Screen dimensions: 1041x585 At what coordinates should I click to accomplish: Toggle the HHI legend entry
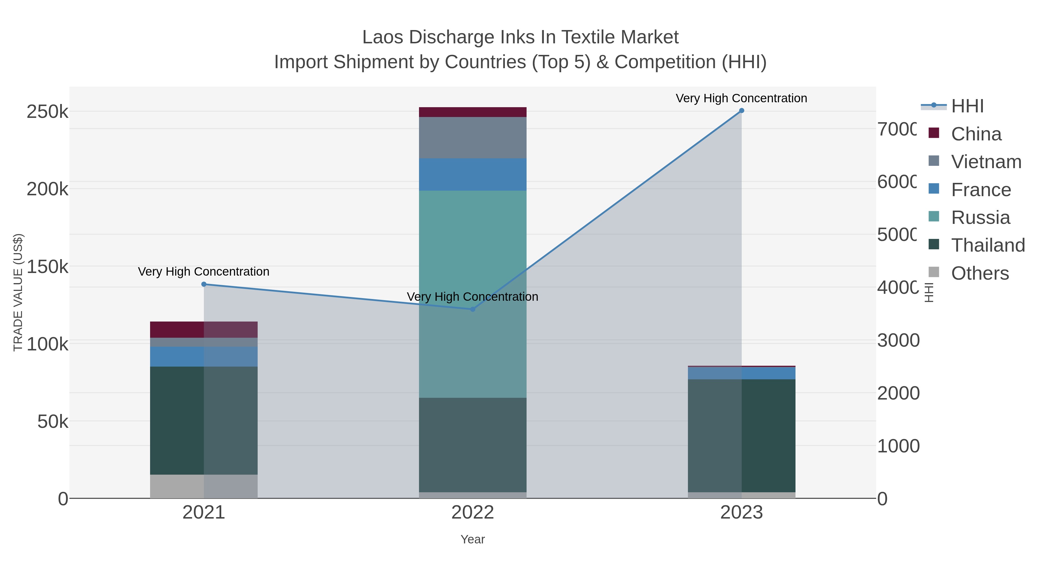coord(952,106)
